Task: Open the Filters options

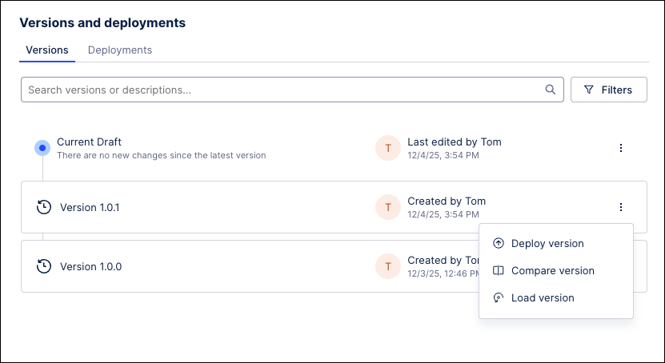Action: click(608, 90)
